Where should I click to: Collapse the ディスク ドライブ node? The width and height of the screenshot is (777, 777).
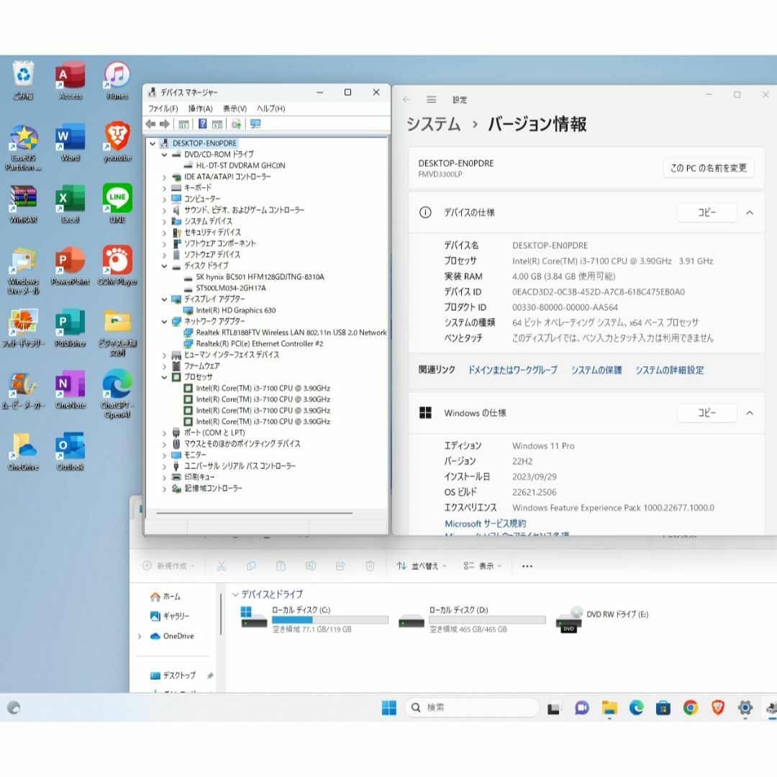point(164,266)
